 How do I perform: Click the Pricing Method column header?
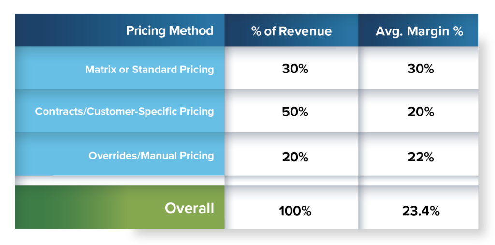[120, 30]
